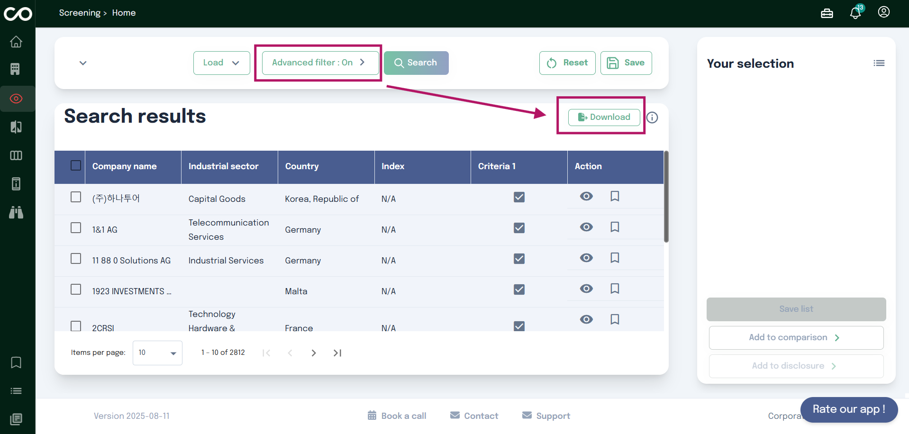Click the info icon beside Download
Screen dimensions: 909x434
click(x=652, y=118)
